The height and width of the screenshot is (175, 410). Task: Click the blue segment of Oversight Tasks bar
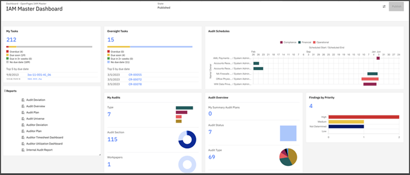[x=162, y=47]
